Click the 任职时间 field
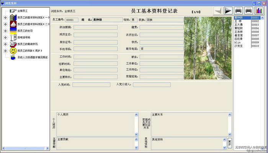 click(x=96, y=64)
